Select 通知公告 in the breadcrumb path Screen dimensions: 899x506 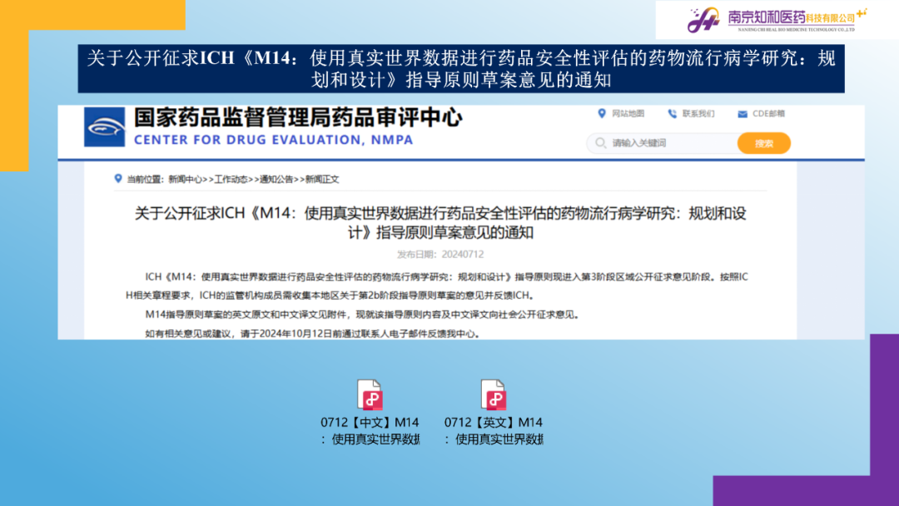(276, 179)
